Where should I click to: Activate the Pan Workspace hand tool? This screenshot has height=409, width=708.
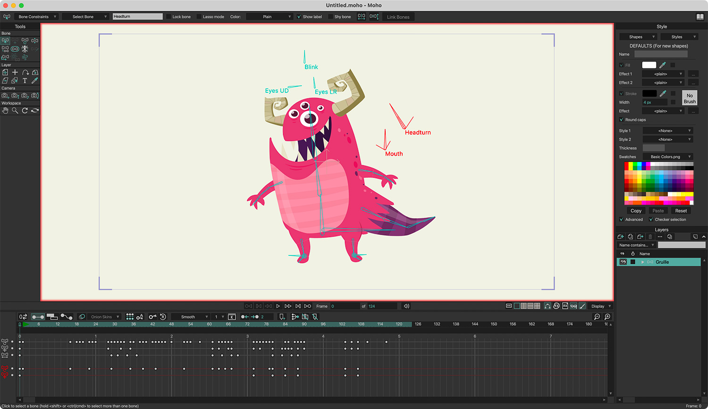(5, 111)
